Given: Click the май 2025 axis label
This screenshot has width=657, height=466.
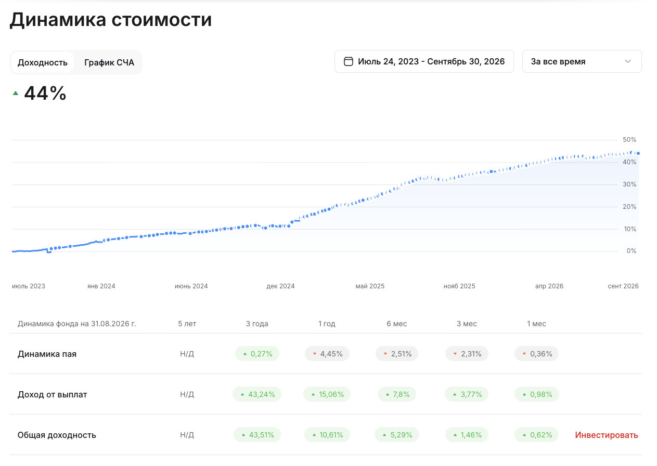Looking at the screenshot, I should 370,286.
